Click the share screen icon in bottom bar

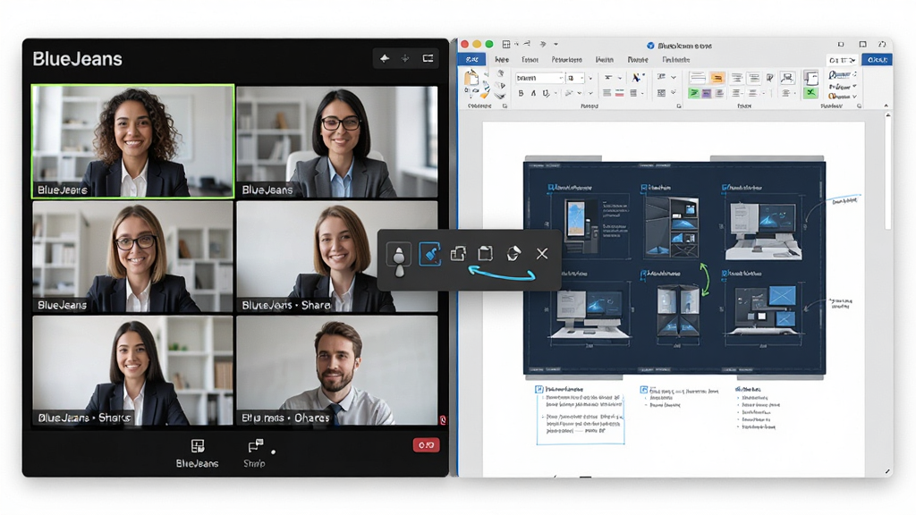pyautogui.click(x=255, y=447)
